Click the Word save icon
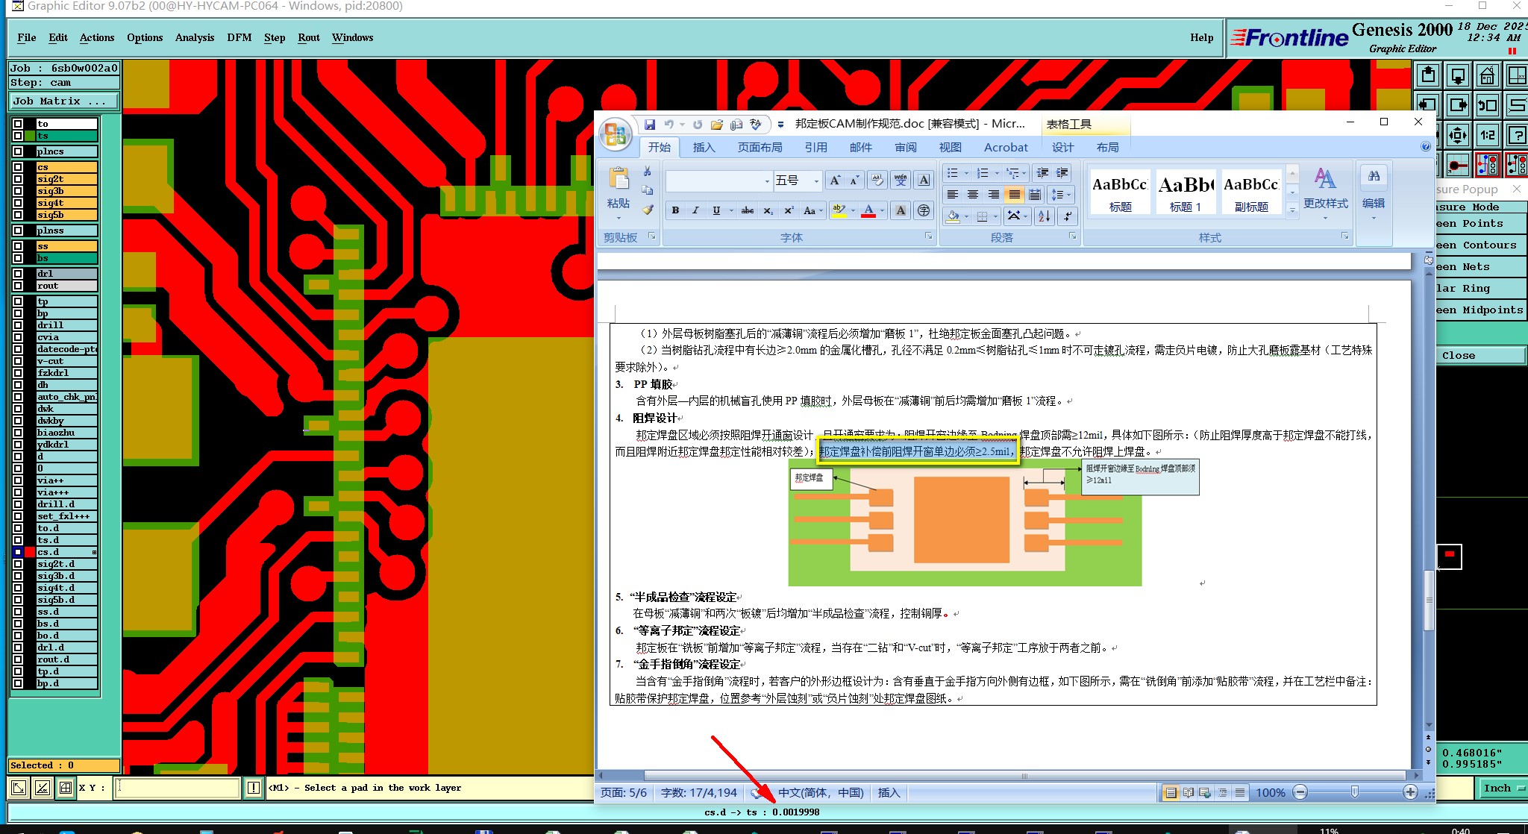The width and height of the screenshot is (1528, 834). [x=650, y=125]
